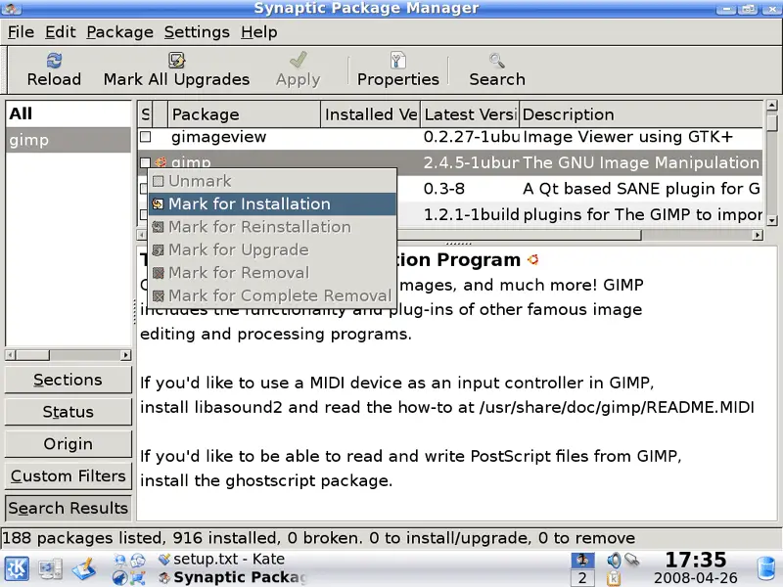The image size is (783, 587).
Task: Click the Ubuntu logo after description heading
Action: (532, 259)
